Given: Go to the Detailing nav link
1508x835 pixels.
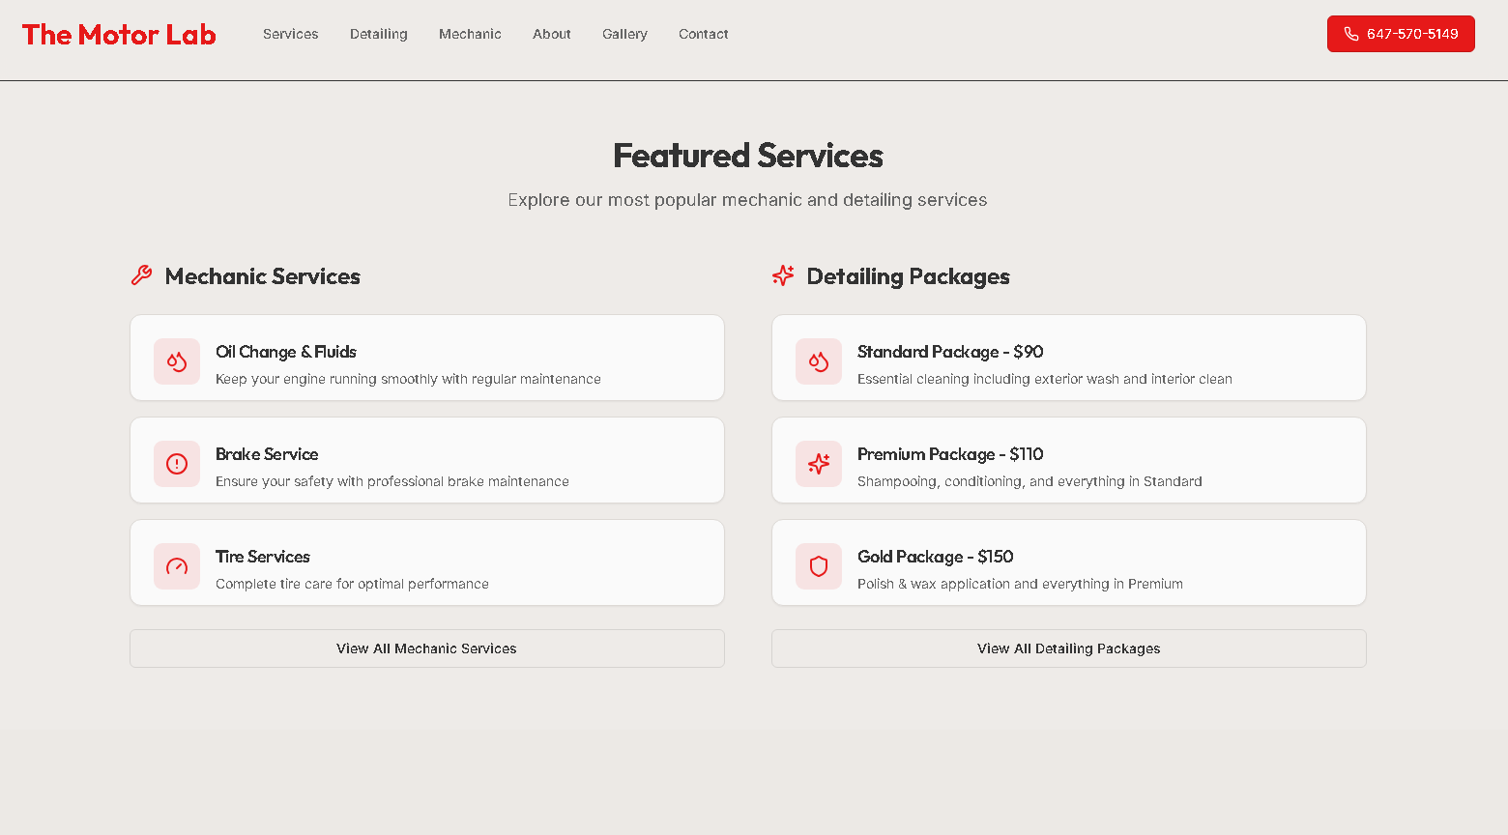Looking at the screenshot, I should coord(379,34).
